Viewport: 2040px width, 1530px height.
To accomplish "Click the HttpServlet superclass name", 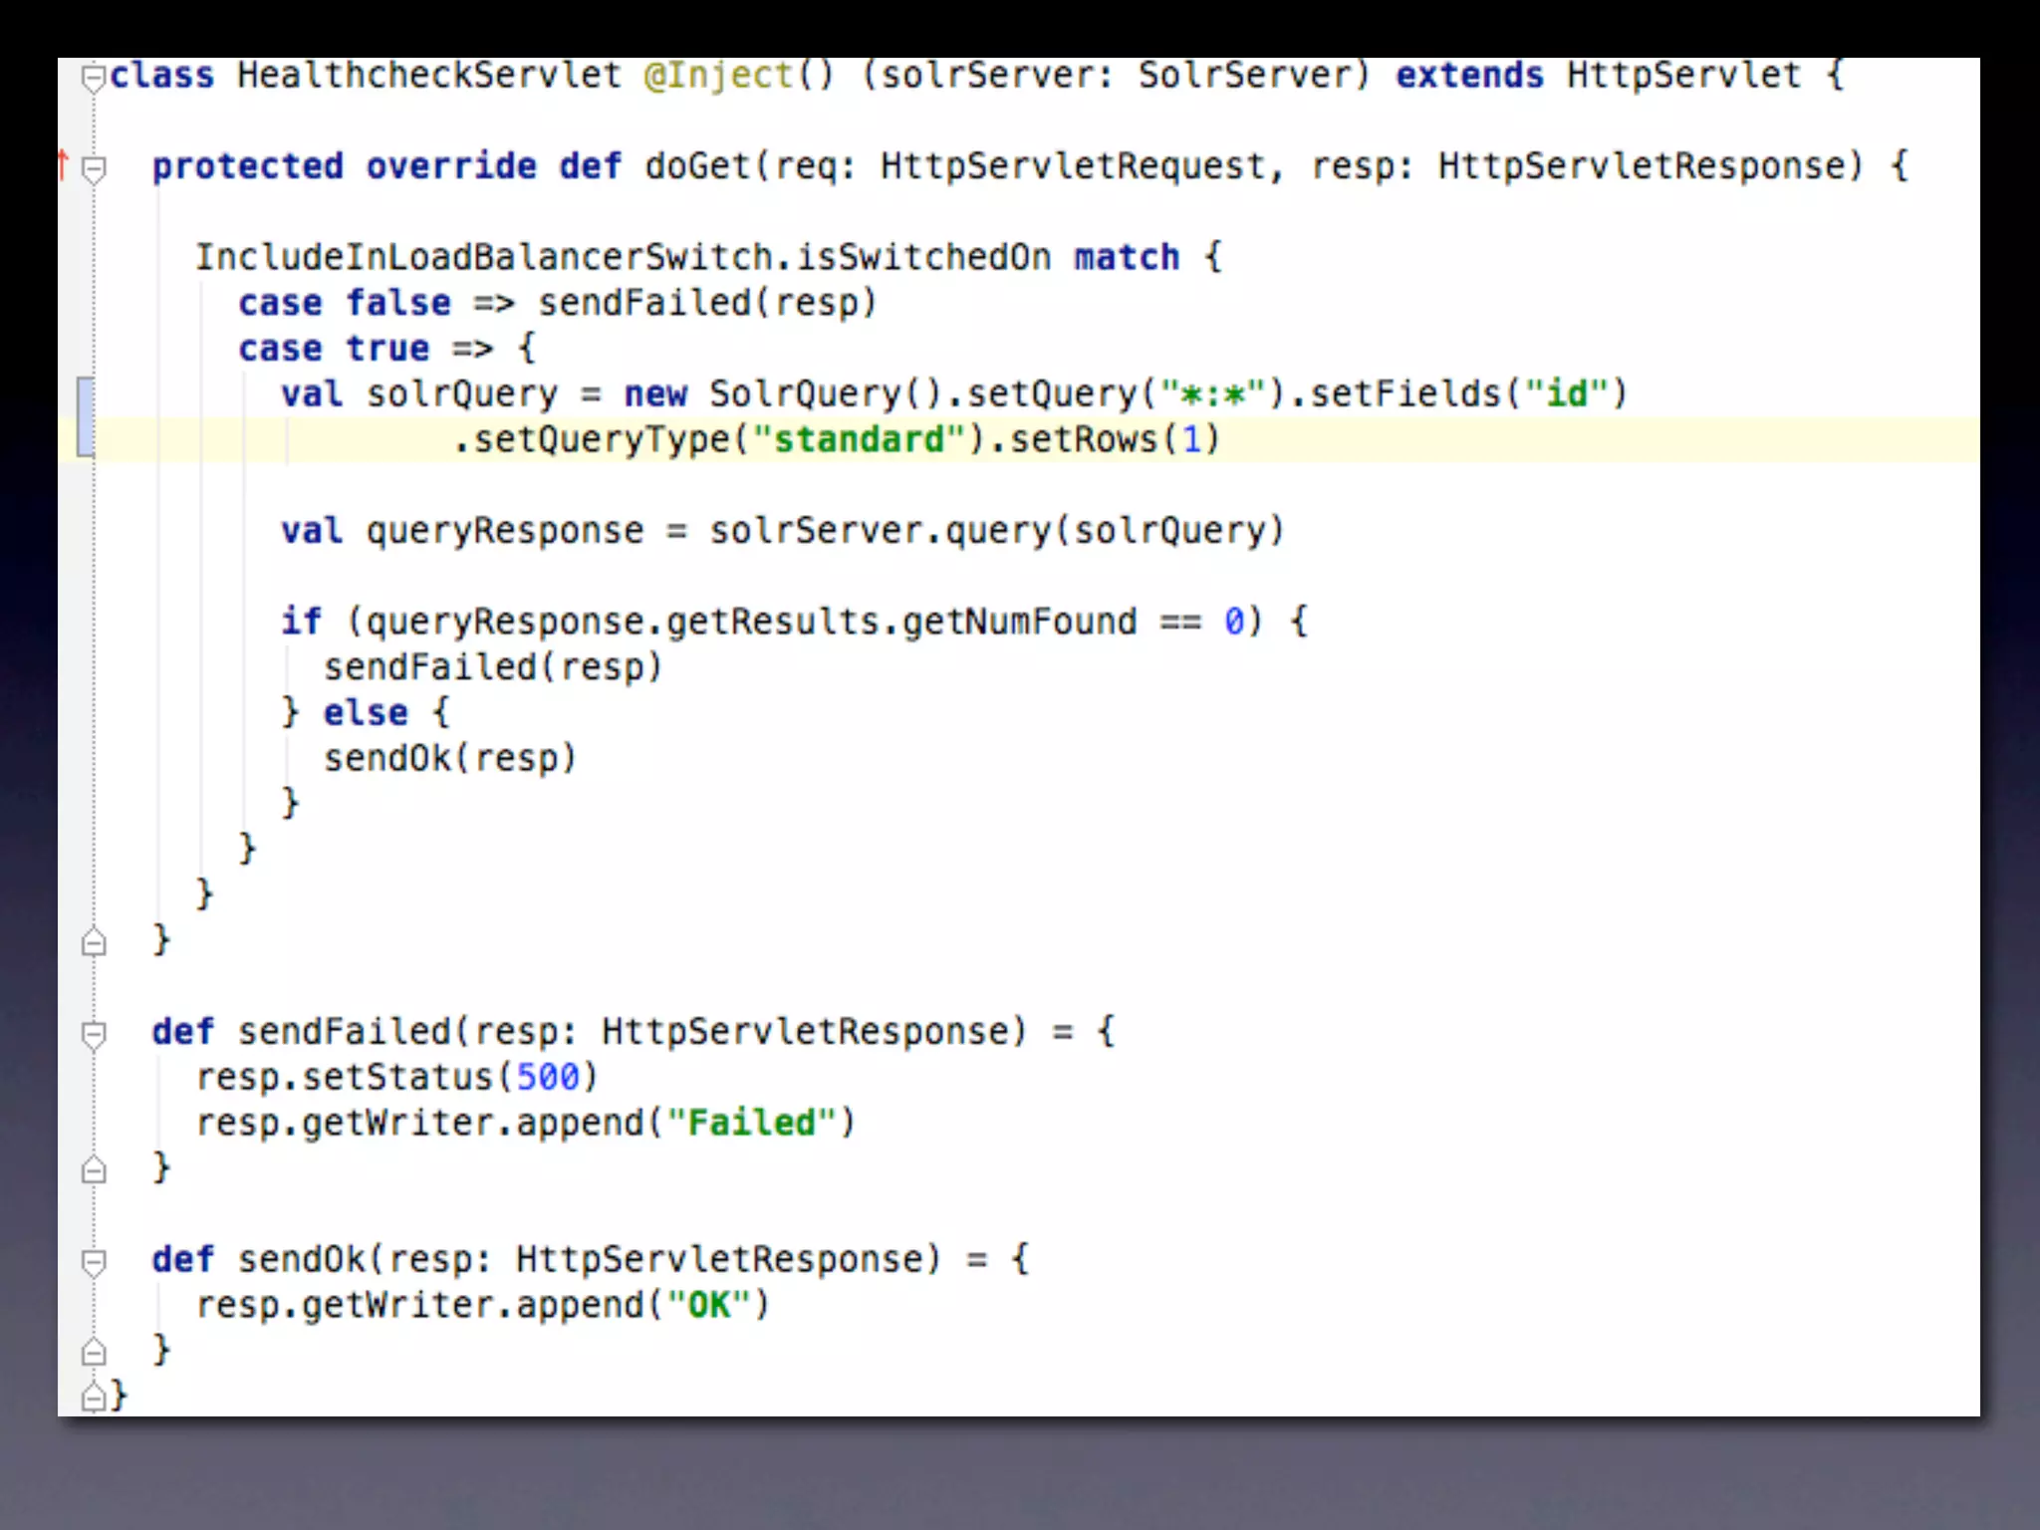I will (x=1682, y=76).
